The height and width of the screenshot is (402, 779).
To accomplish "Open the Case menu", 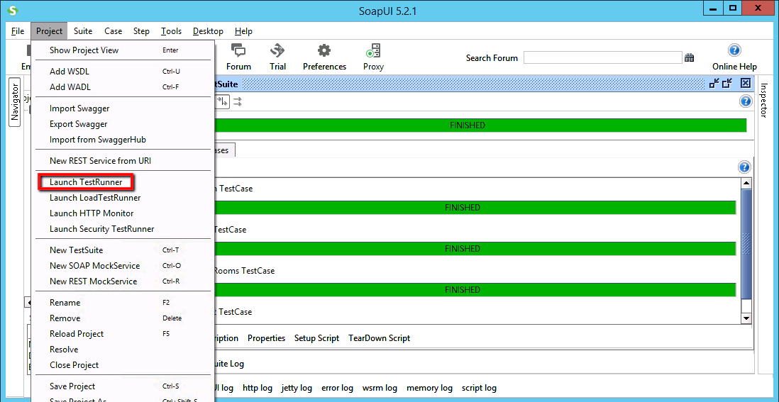I will click(113, 31).
